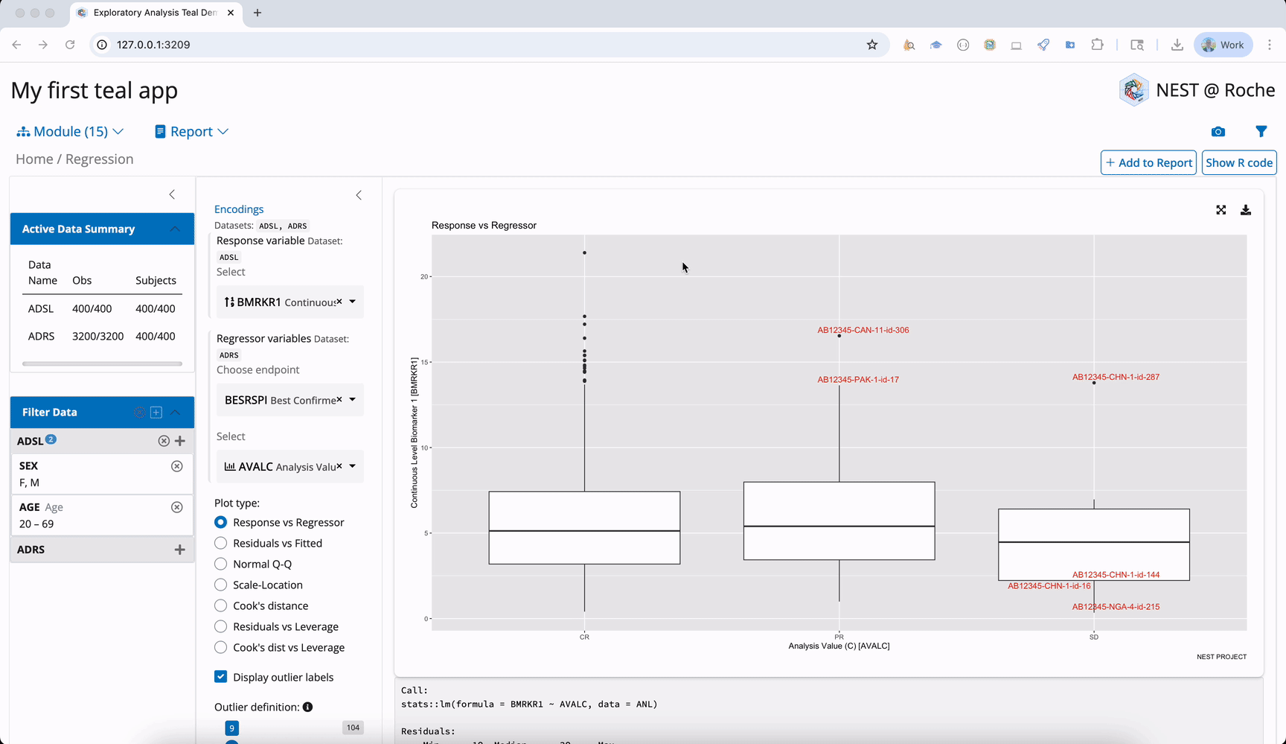Image resolution: width=1286 pixels, height=744 pixels.
Task: Click the Add to Report button
Action: click(1148, 163)
